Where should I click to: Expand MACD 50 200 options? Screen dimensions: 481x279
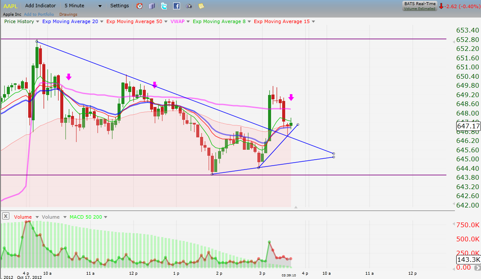coord(106,217)
